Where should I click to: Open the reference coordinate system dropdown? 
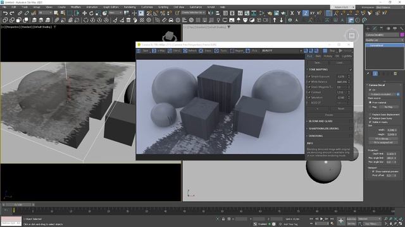[x=115, y=13]
